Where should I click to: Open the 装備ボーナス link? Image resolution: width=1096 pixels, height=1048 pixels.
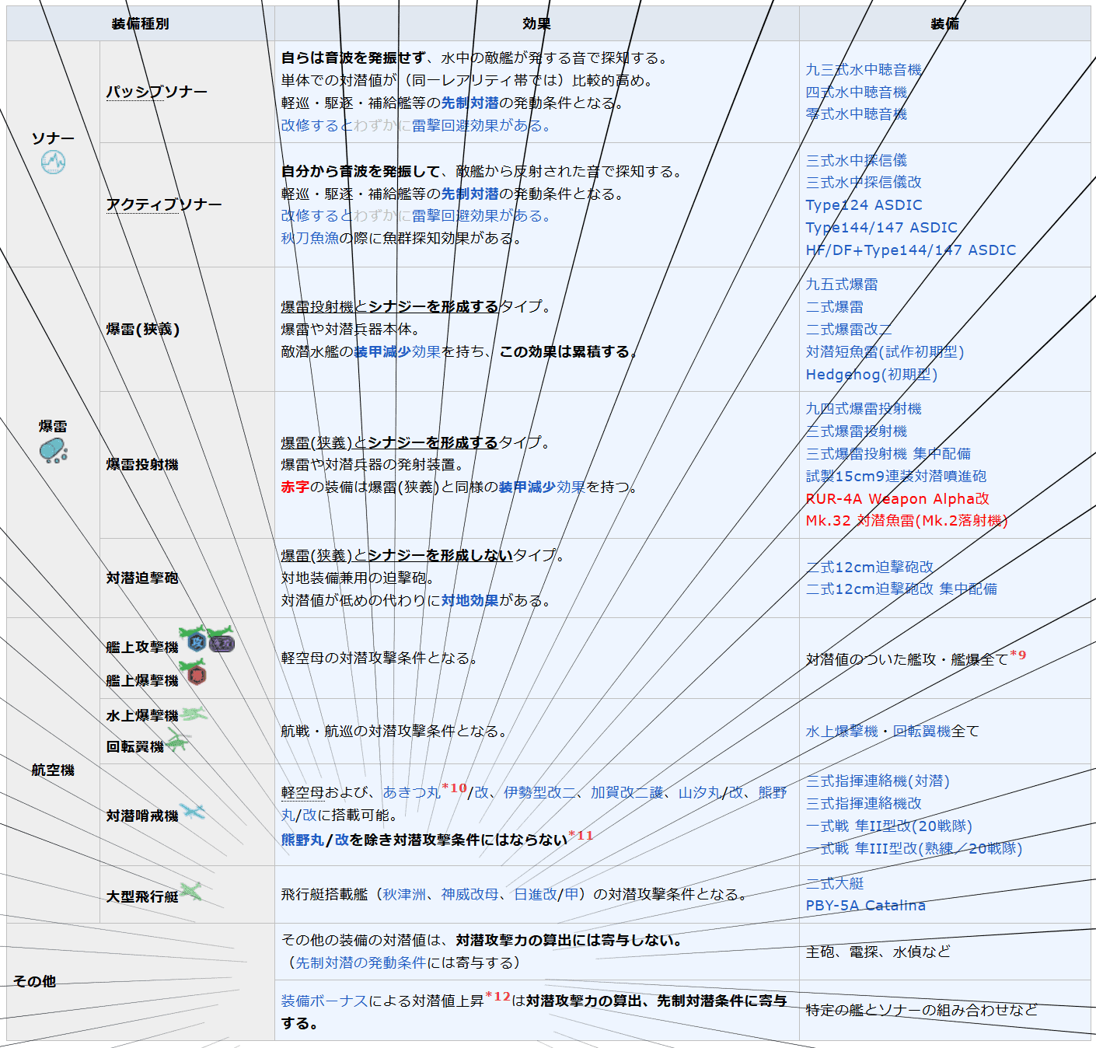(324, 1001)
